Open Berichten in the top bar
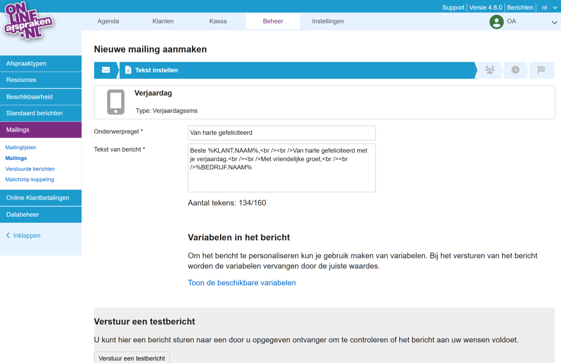Viewport: 561px width, 363px height. click(520, 7)
